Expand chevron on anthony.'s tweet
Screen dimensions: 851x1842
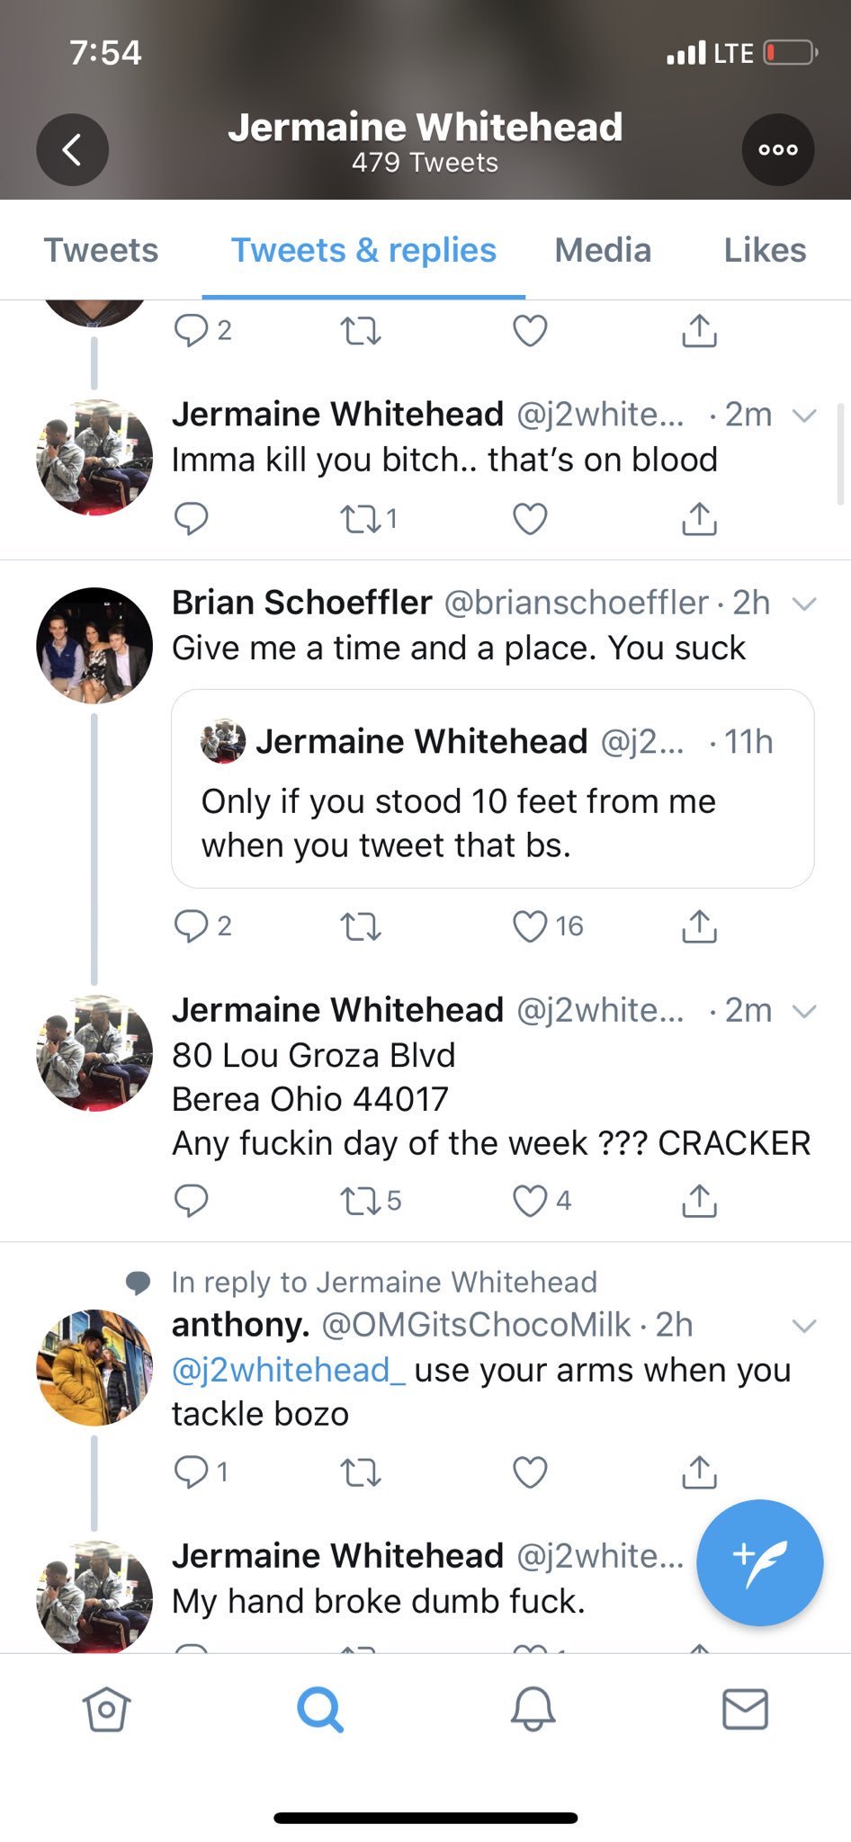point(804,1326)
